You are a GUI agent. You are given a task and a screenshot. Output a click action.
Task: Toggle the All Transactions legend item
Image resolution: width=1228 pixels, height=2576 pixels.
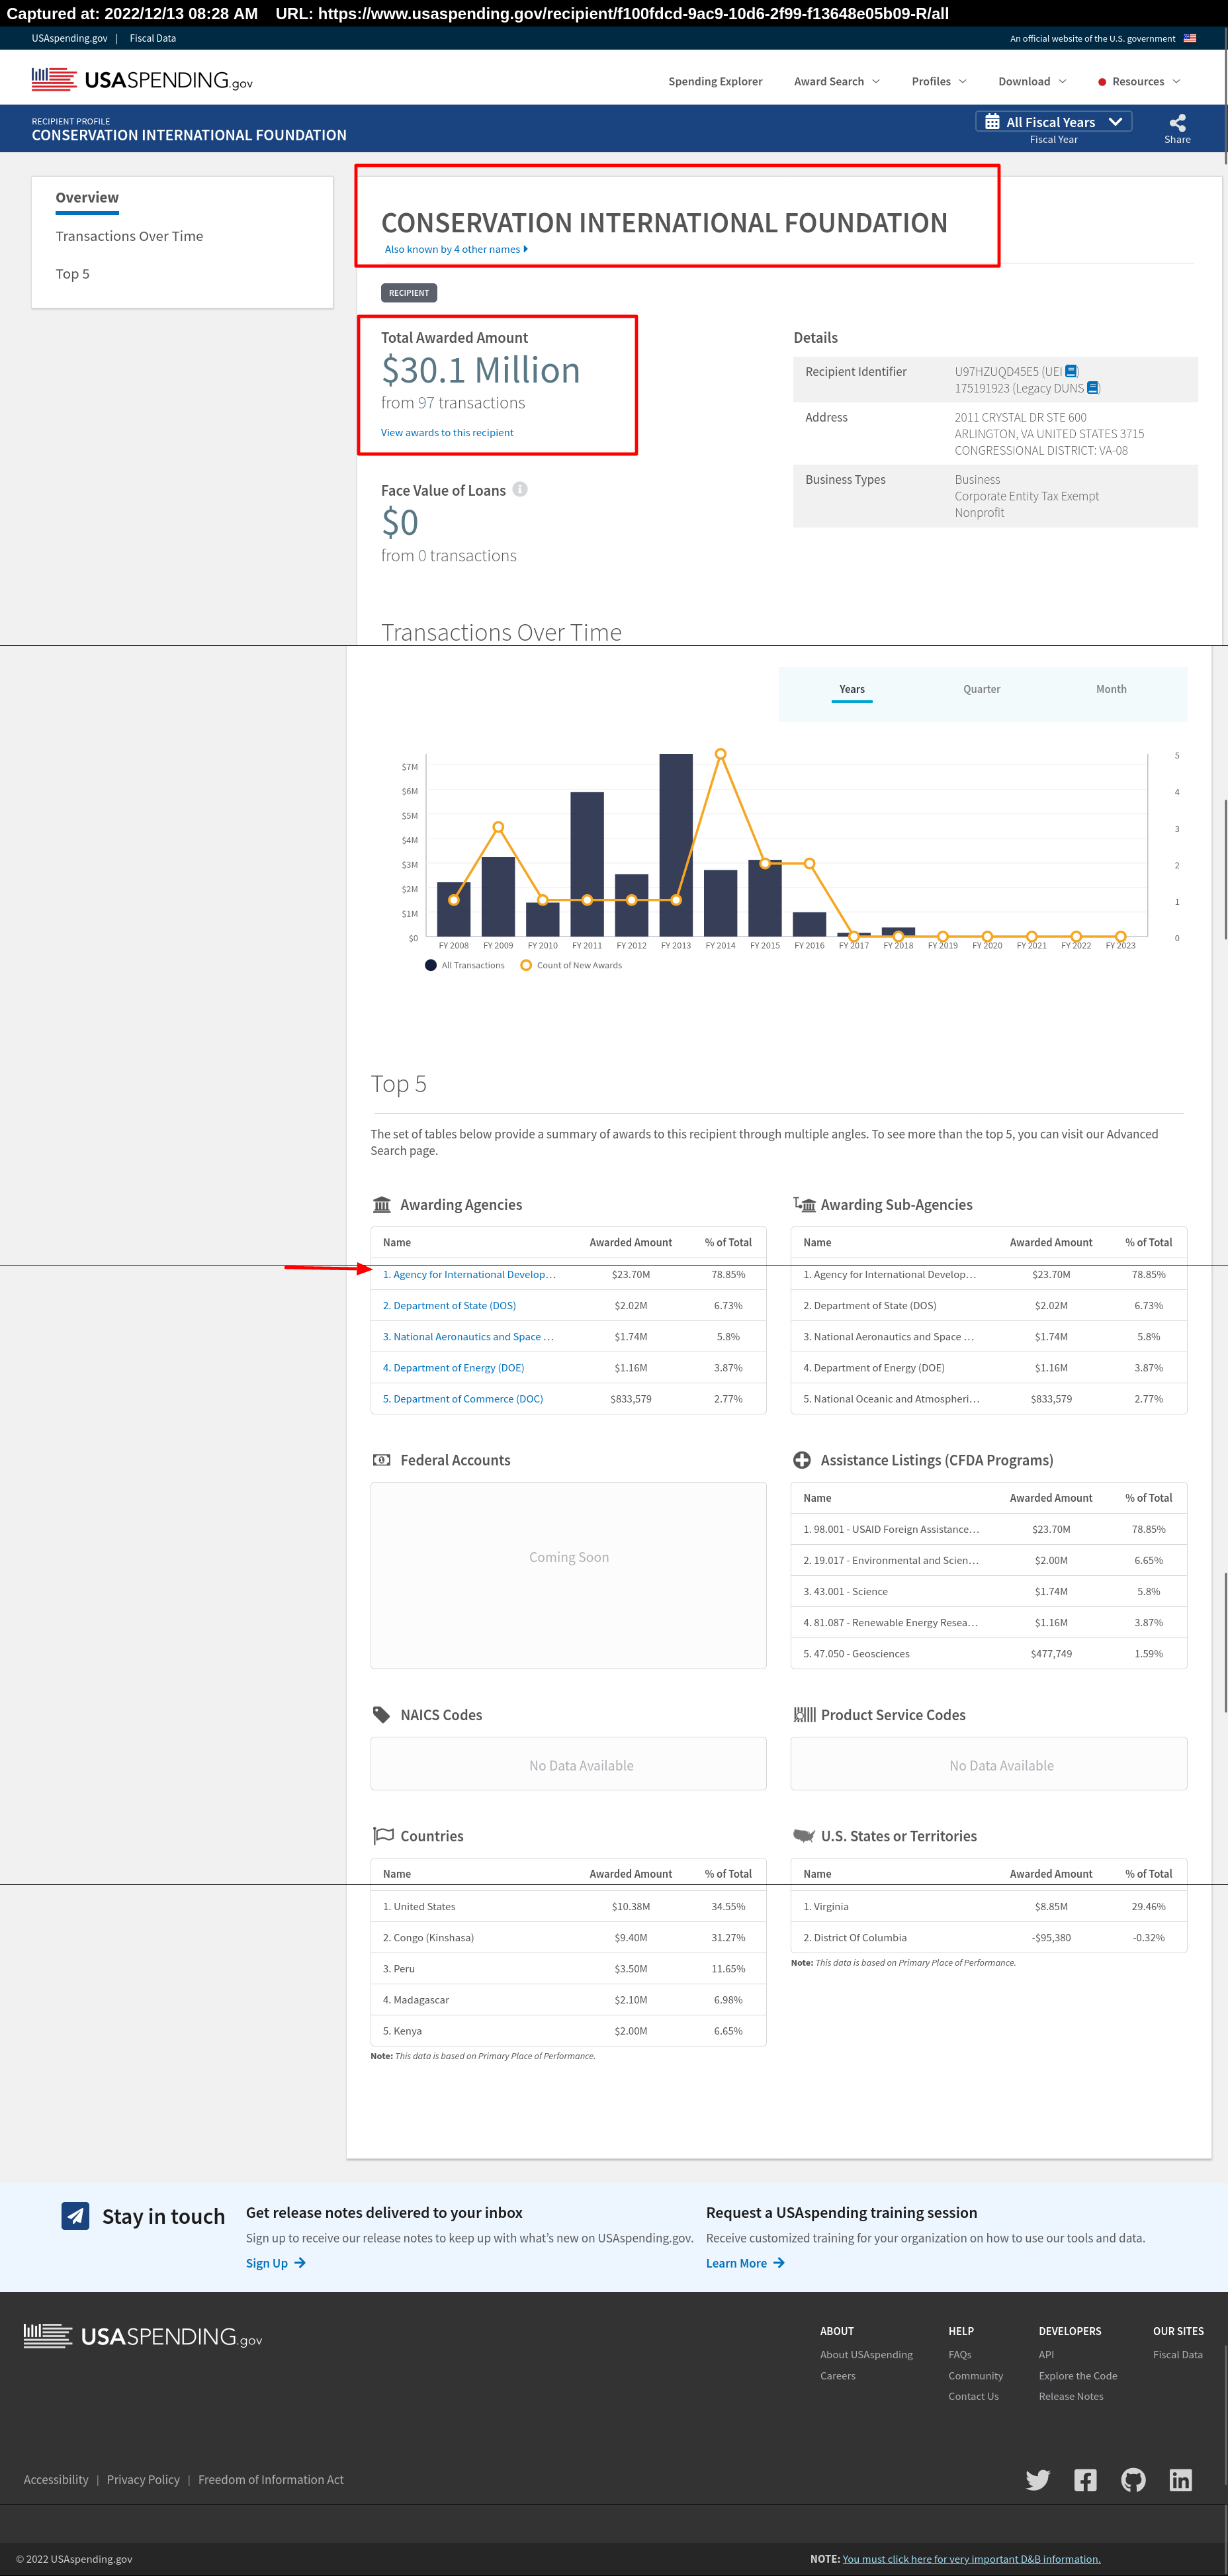(x=464, y=965)
